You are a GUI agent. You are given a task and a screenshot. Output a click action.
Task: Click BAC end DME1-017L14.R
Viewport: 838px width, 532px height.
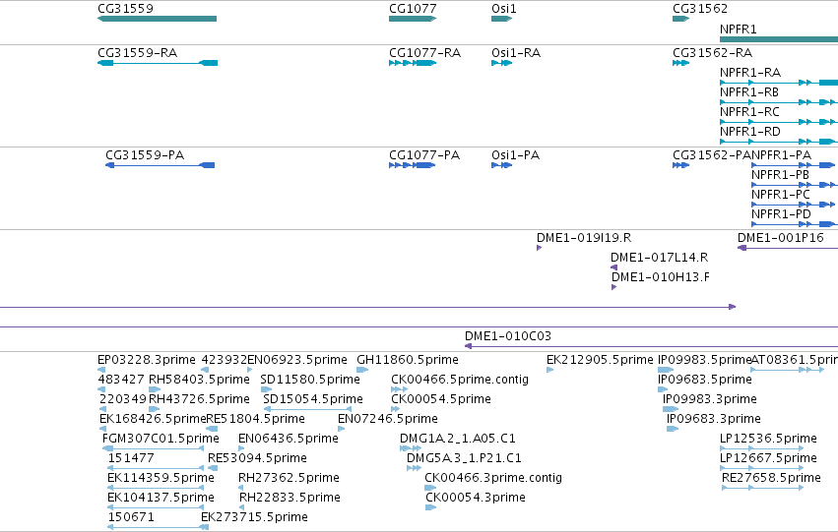(614, 267)
